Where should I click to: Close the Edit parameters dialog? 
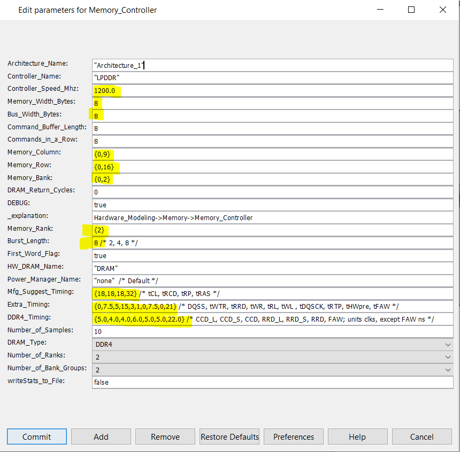443,10
